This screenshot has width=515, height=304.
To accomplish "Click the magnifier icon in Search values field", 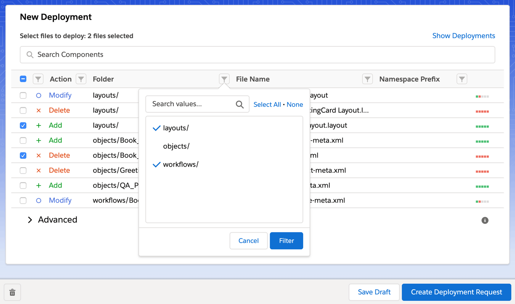I will pos(239,104).
